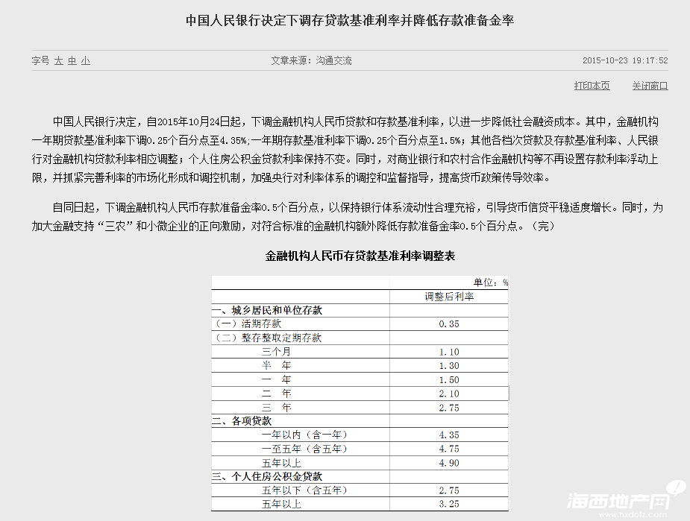Click the 半年 row label
This screenshot has height=521, width=690.
click(x=276, y=365)
